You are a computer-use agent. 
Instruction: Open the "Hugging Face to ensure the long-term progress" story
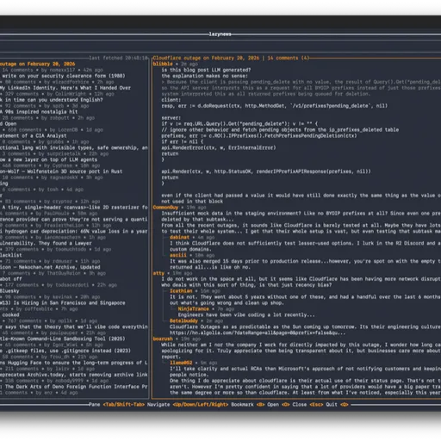(x=74, y=363)
